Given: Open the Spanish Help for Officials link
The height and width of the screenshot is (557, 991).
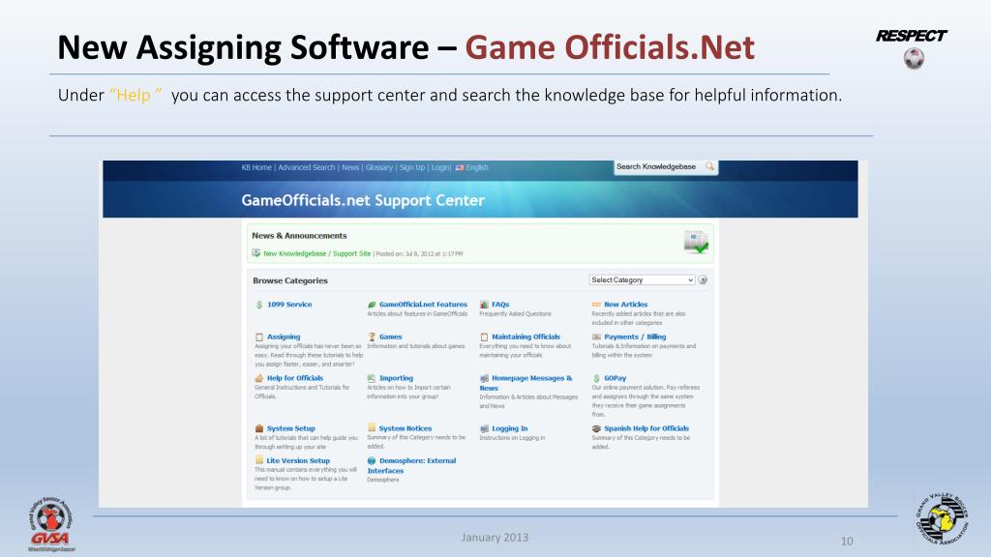Looking at the screenshot, I should pos(646,428).
